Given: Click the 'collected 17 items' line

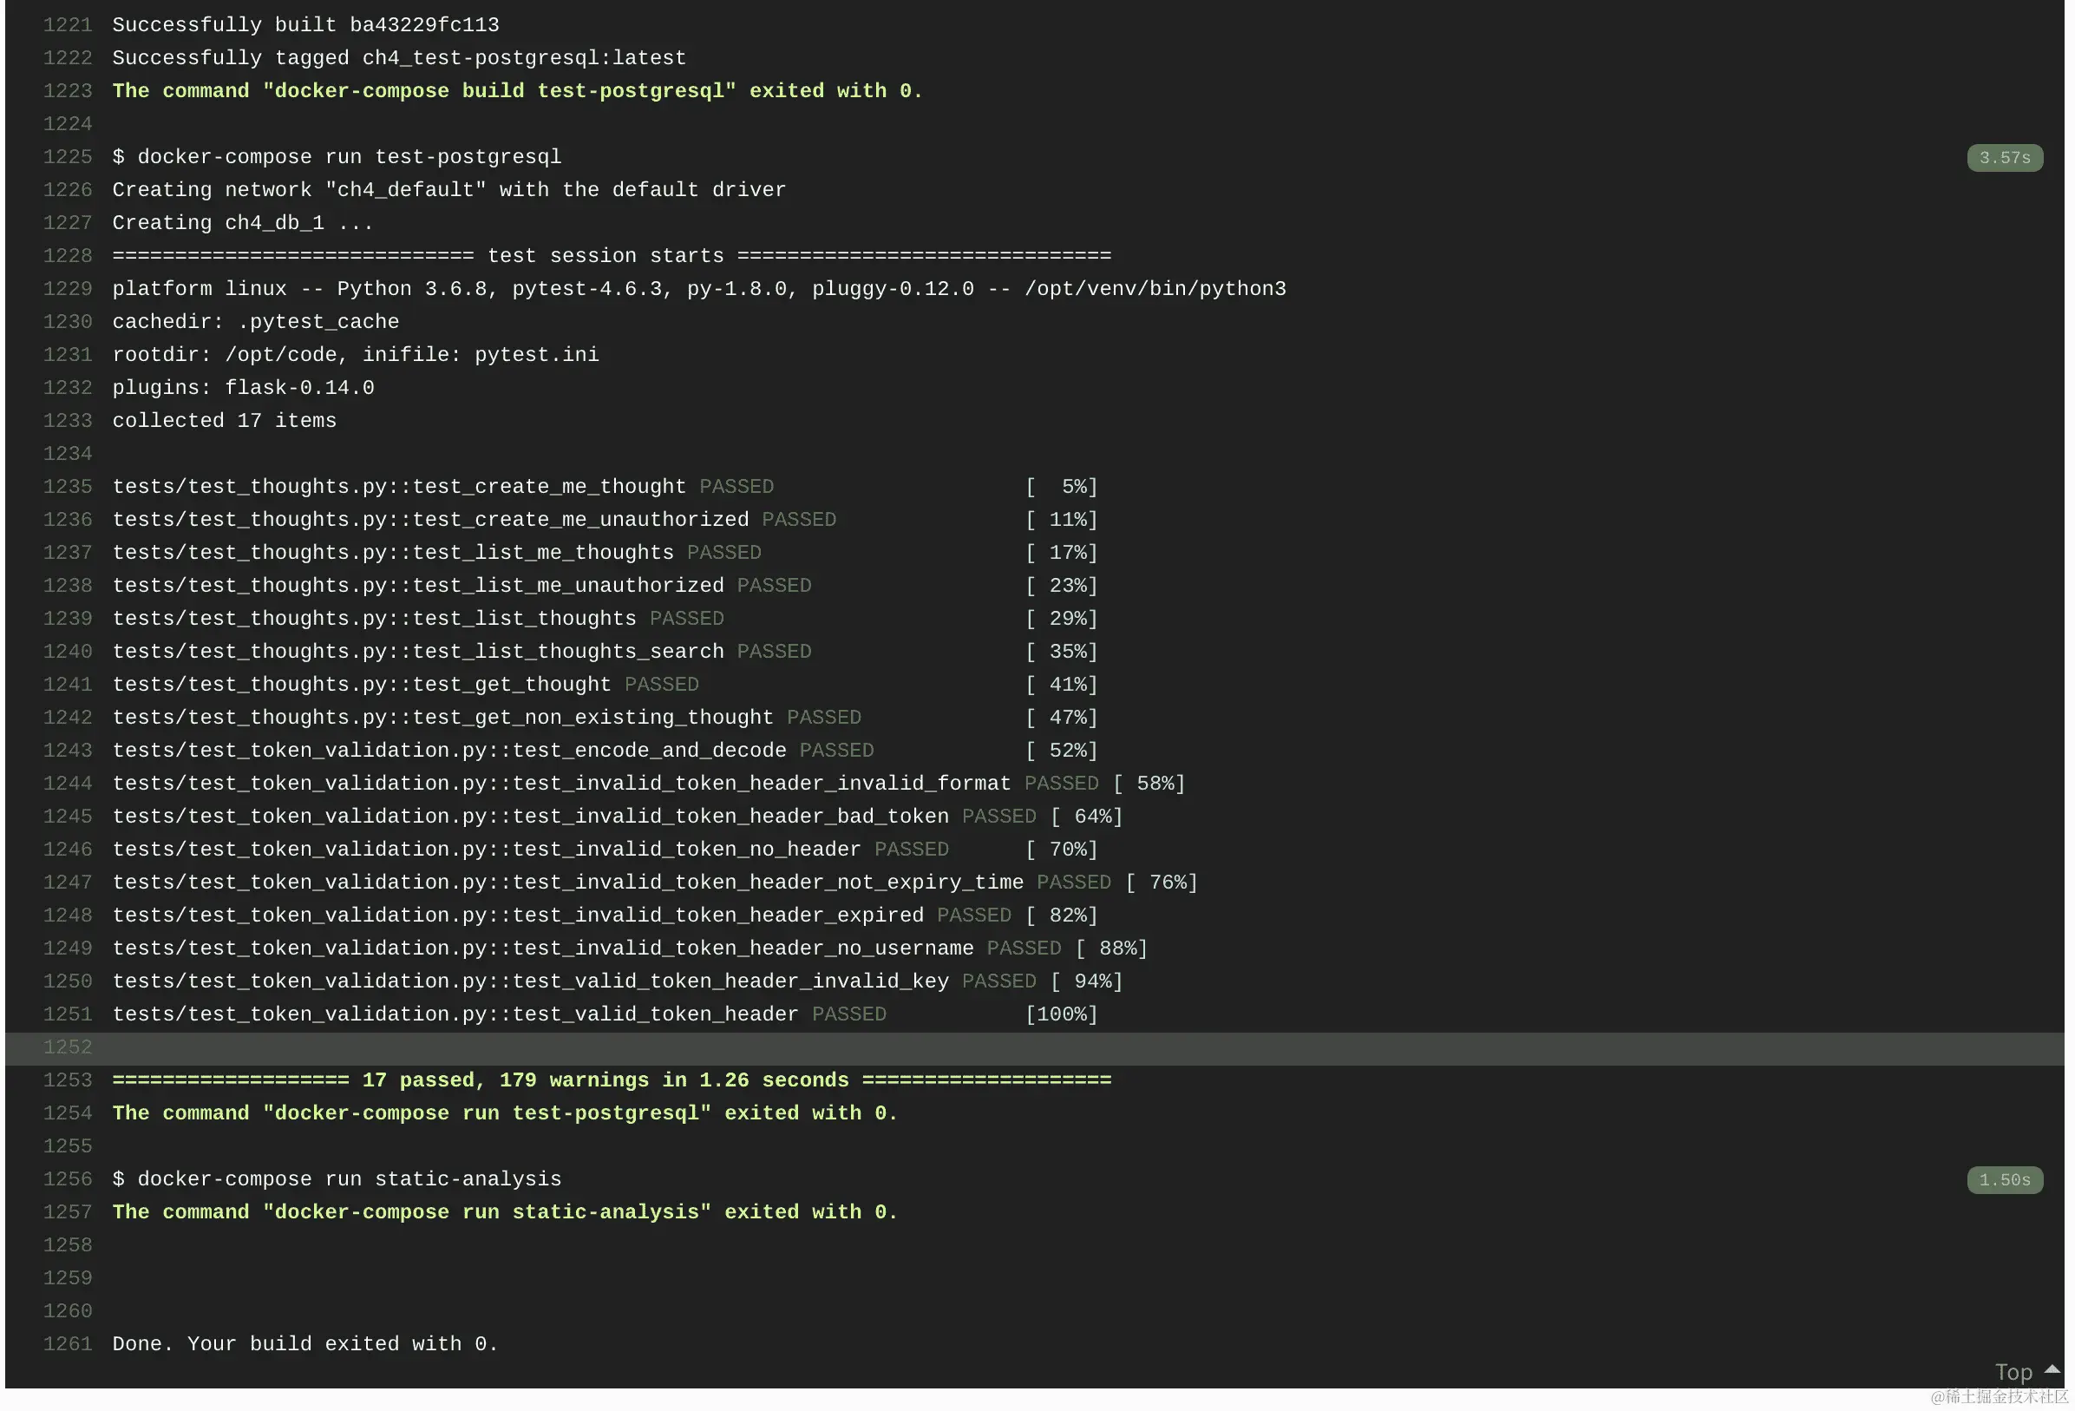Looking at the screenshot, I should pyautogui.click(x=224, y=421).
